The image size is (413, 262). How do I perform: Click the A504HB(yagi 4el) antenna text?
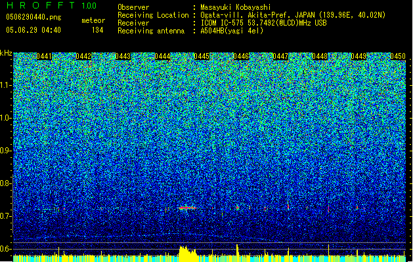232,31
